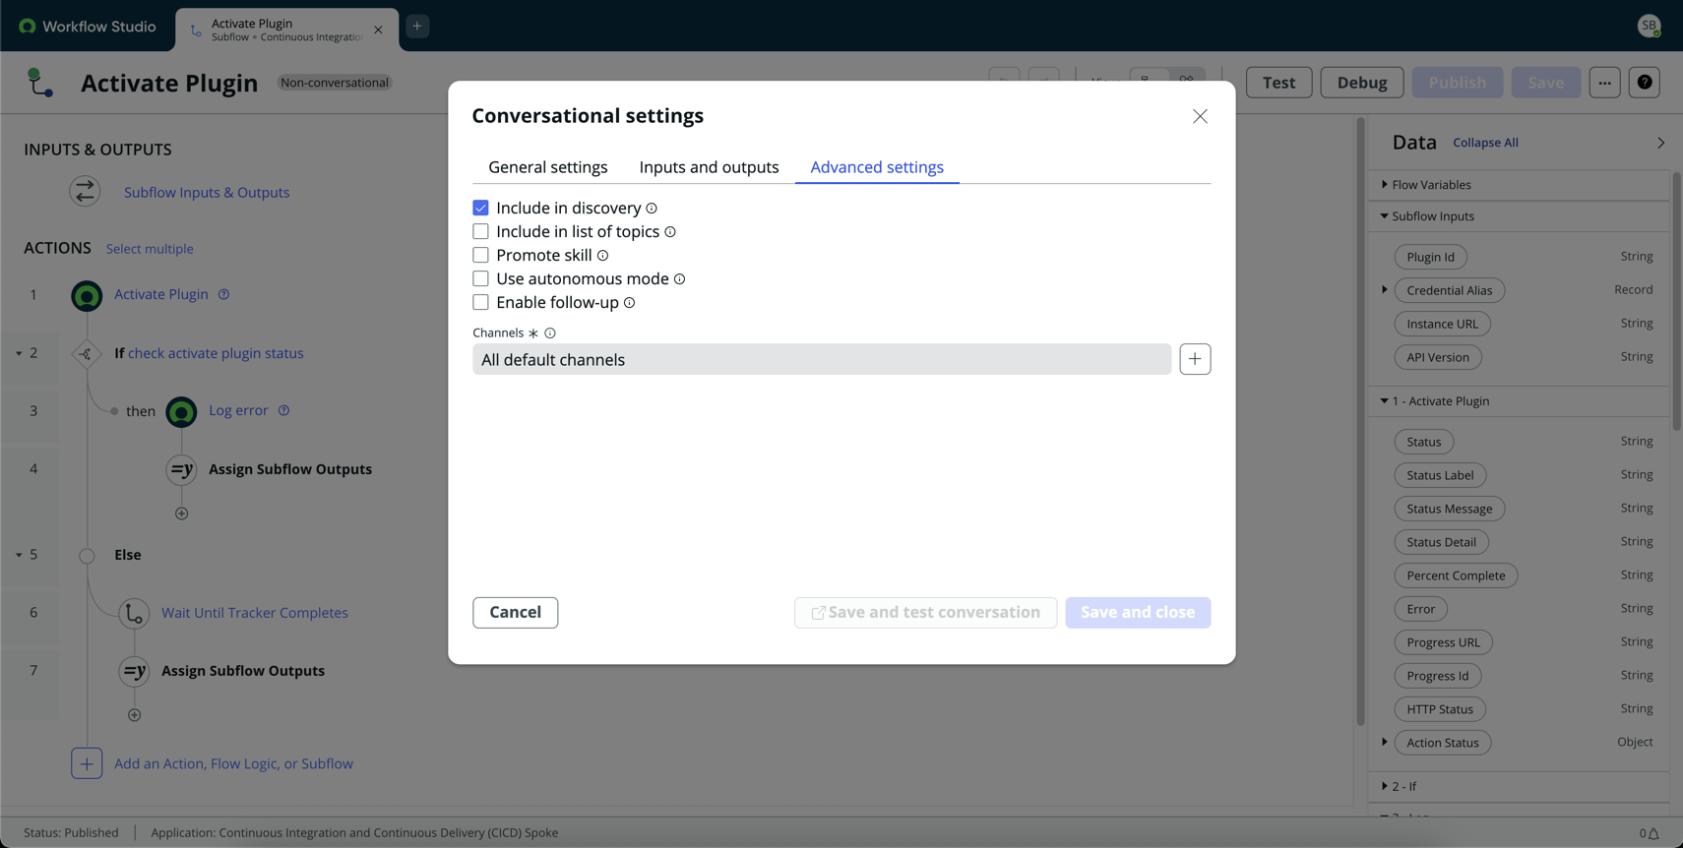Image resolution: width=1683 pixels, height=848 pixels.
Task: Select the Advanced settings tab
Action: (x=877, y=167)
